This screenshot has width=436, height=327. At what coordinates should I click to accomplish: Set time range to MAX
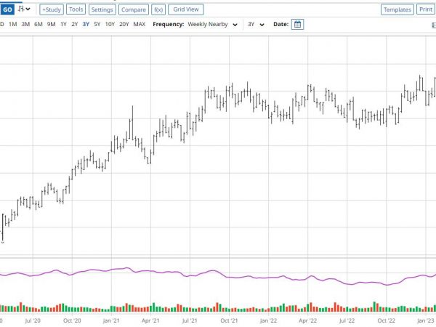tap(140, 24)
